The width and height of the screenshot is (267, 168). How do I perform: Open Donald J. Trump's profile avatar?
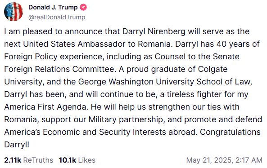(14, 12)
